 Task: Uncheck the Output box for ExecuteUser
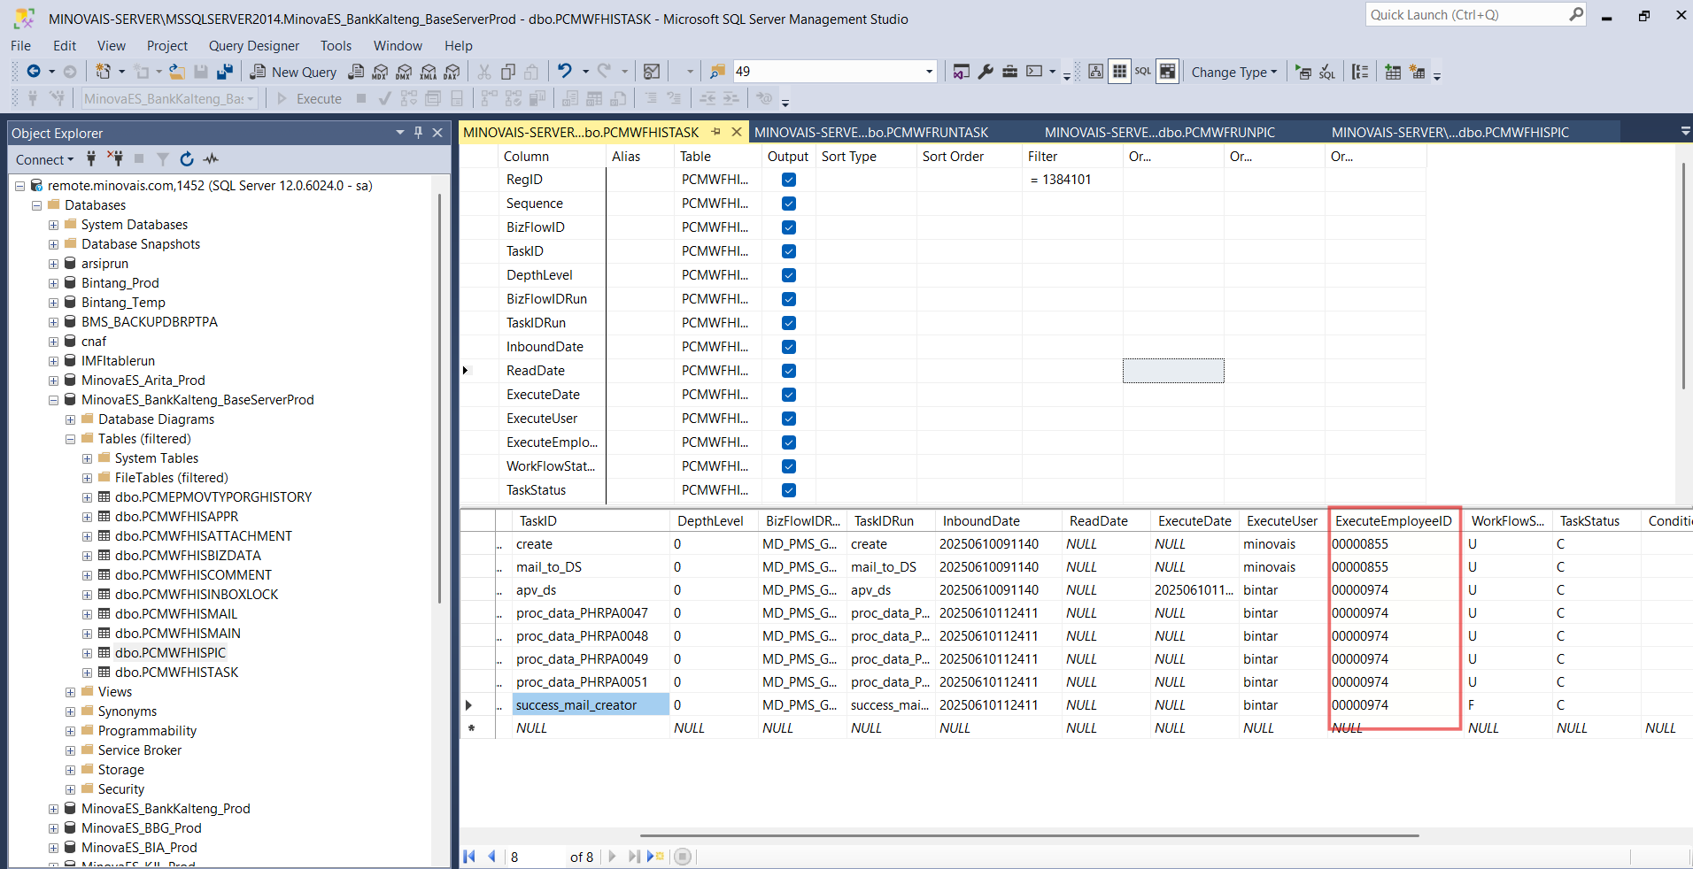789,419
